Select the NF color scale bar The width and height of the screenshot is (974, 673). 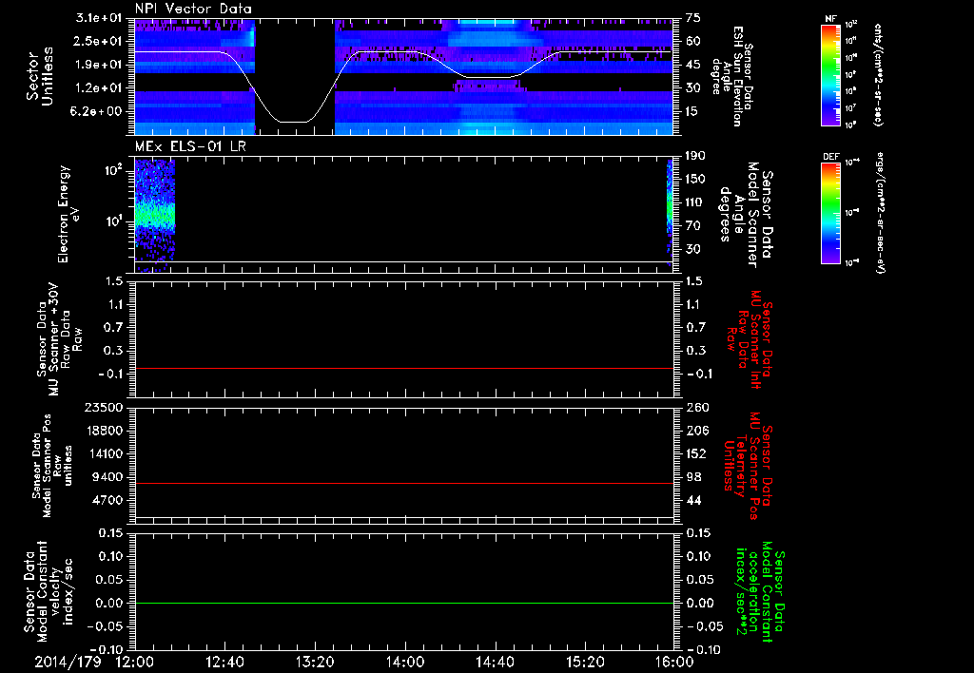pos(831,74)
